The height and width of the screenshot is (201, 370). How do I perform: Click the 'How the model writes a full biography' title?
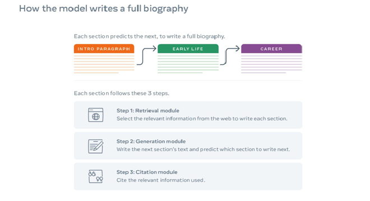click(104, 9)
